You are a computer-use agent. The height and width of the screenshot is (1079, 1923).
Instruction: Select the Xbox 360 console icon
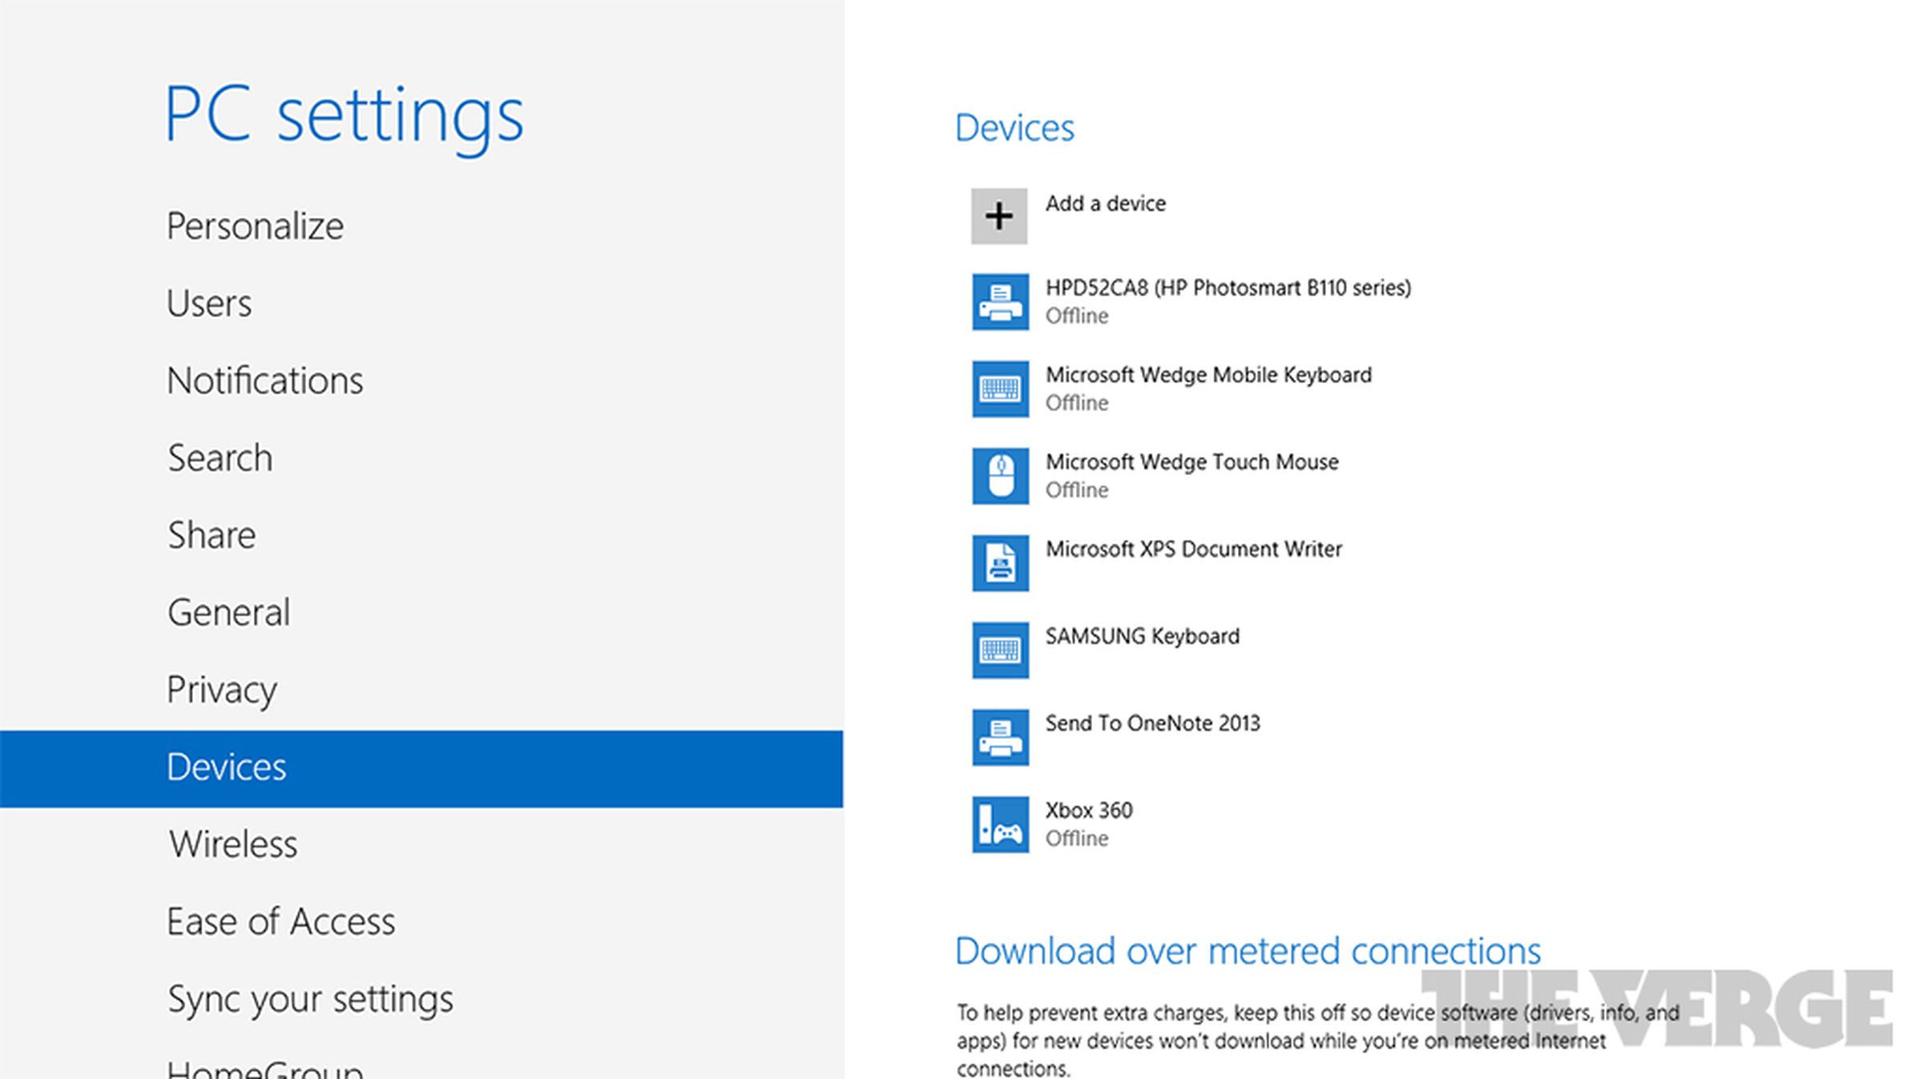click(1000, 824)
